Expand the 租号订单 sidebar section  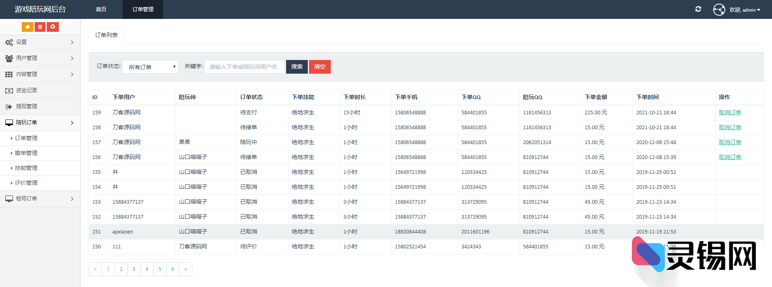pos(40,199)
